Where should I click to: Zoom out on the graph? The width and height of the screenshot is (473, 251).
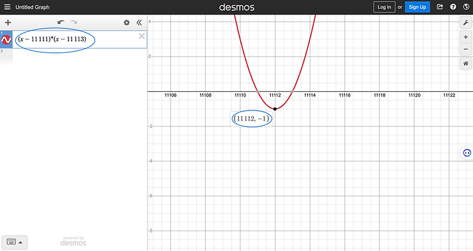pyautogui.click(x=466, y=49)
